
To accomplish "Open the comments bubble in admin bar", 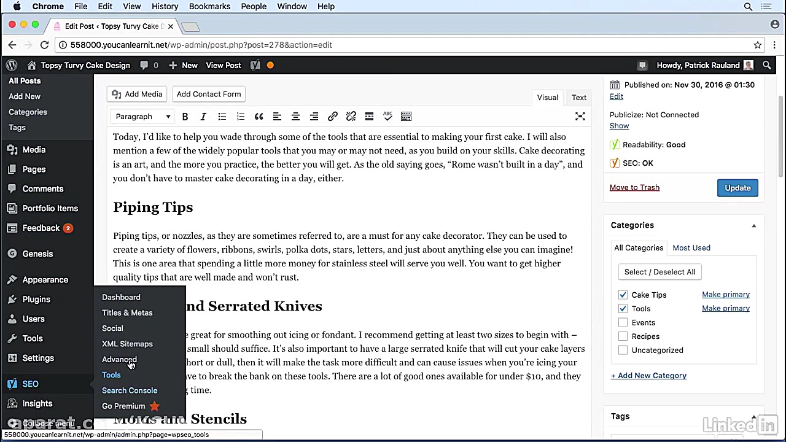I will point(149,65).
